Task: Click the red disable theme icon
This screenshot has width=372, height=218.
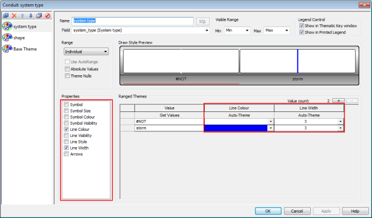Action: click(47, 16)
